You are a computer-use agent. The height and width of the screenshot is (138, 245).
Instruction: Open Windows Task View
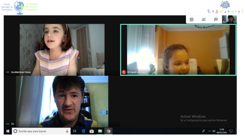pyautogui.click(x=75, y=131)
